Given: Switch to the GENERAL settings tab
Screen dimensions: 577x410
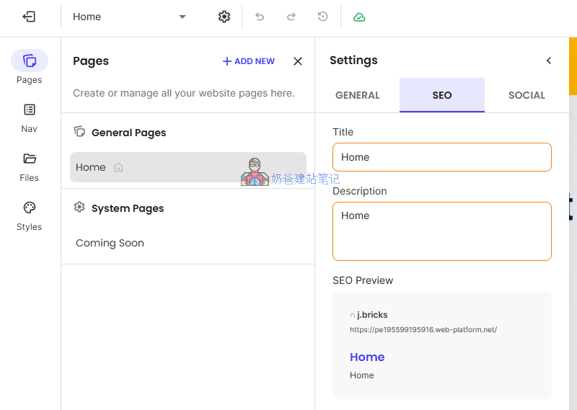Looking at the screenshot, I should (x=357, y=95).
